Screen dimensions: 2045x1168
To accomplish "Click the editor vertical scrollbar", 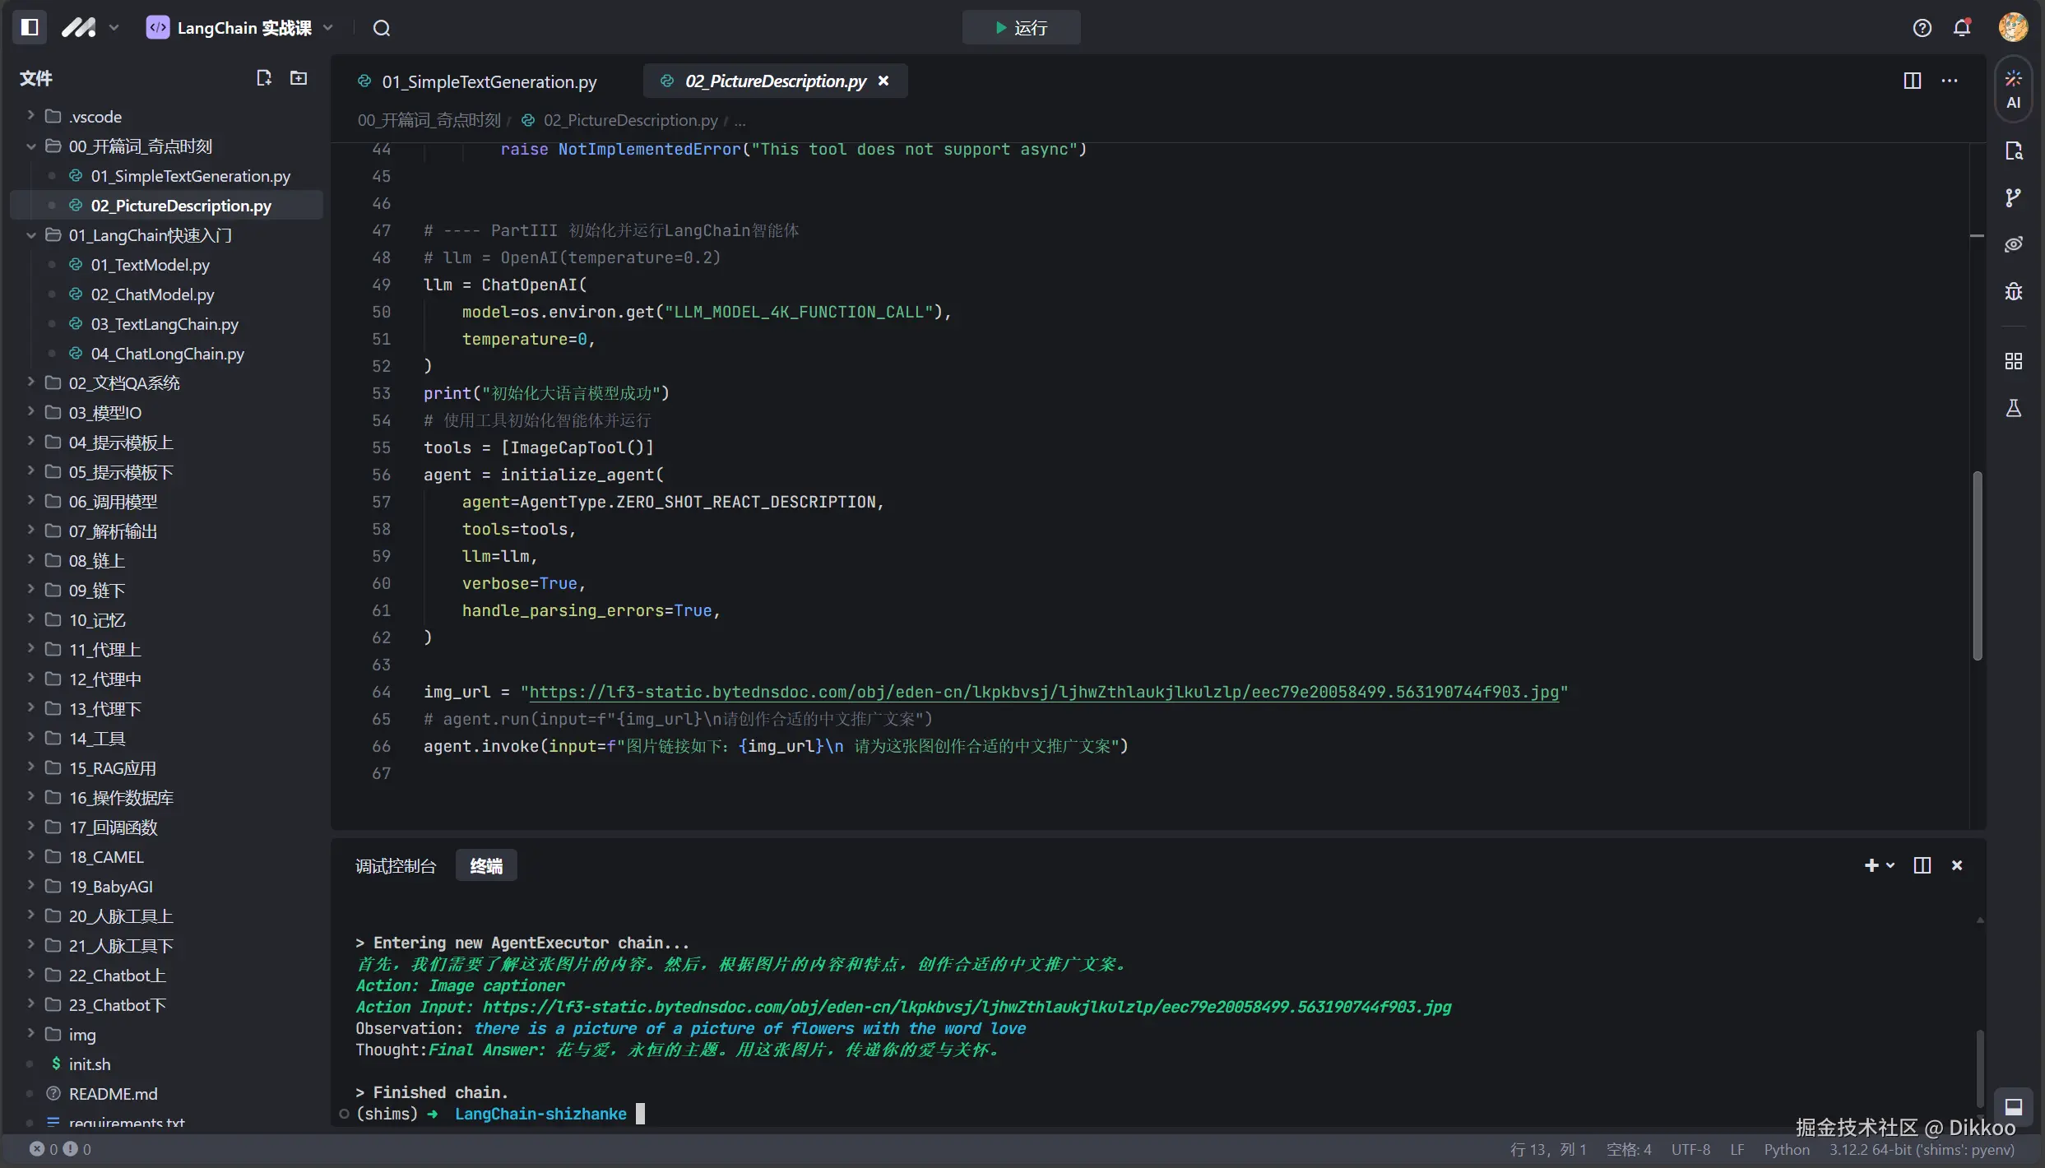I will pyautogui.click(x=1978, y=565).
